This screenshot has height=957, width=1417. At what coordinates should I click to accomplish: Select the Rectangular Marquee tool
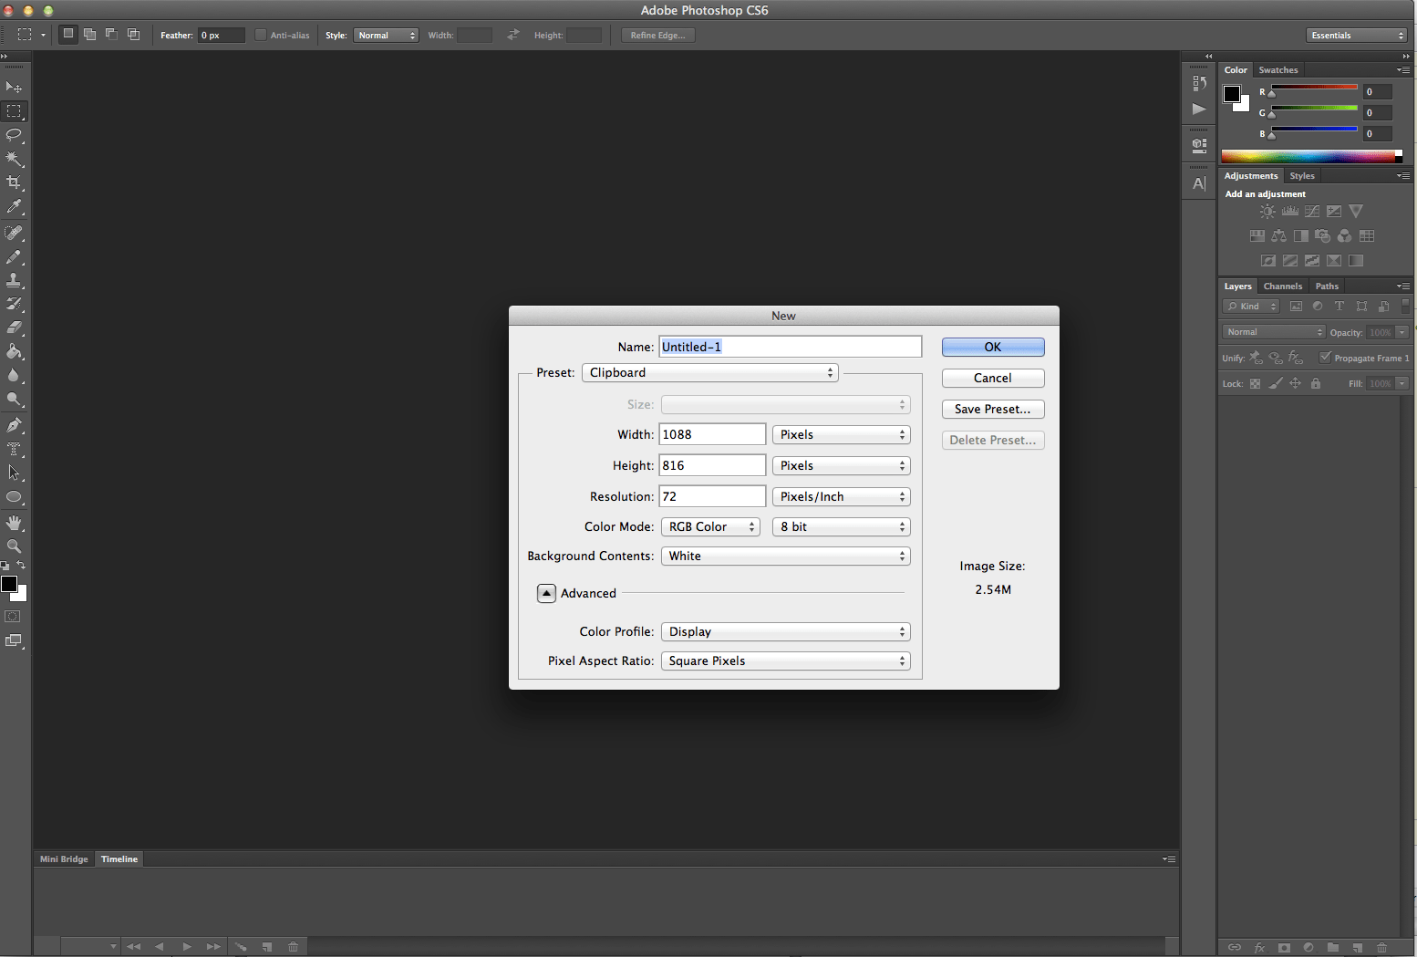point(14,111)
